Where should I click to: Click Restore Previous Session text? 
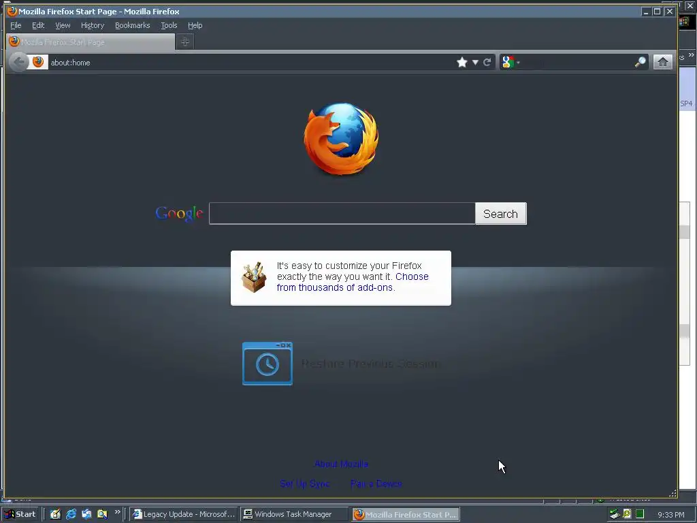coord(370,364)
